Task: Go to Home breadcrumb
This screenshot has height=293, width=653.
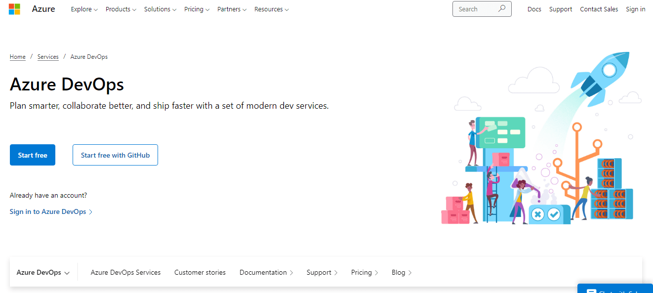Action: tap(18, 57)
